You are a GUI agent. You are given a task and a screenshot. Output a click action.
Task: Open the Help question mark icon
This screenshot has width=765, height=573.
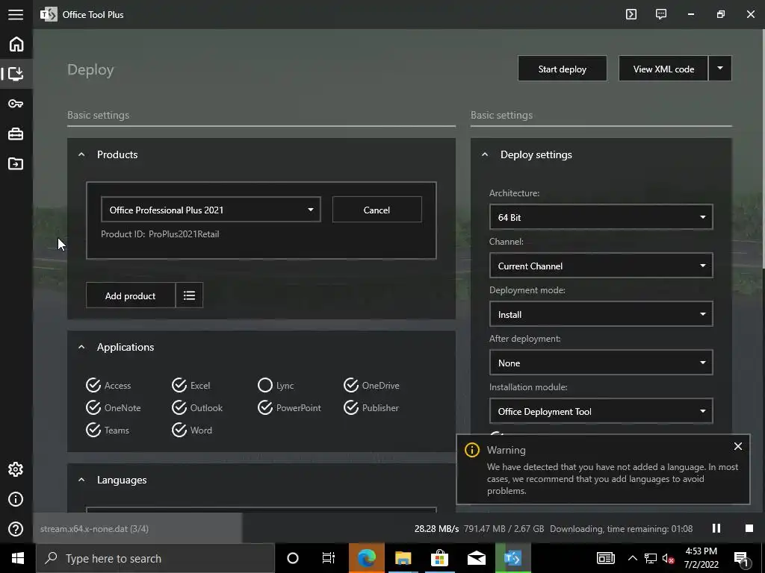(16, 529)
